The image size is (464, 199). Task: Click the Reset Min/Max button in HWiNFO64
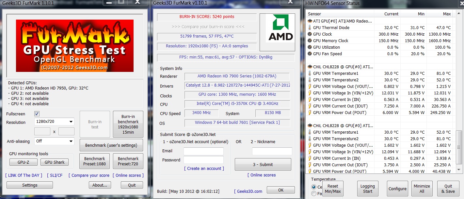click(333, 189)
